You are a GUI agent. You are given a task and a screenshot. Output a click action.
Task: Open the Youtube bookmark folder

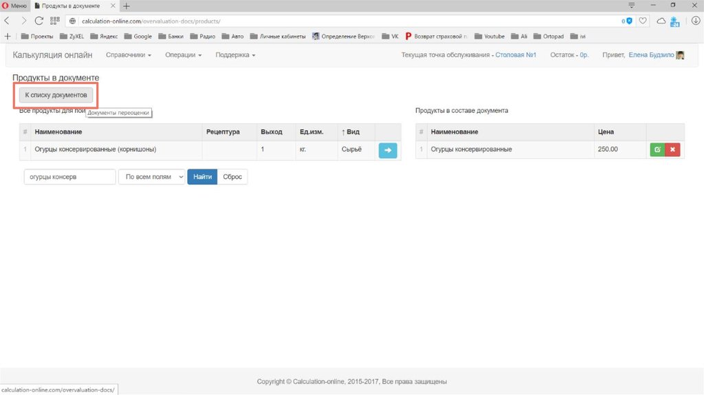point(489,36)
